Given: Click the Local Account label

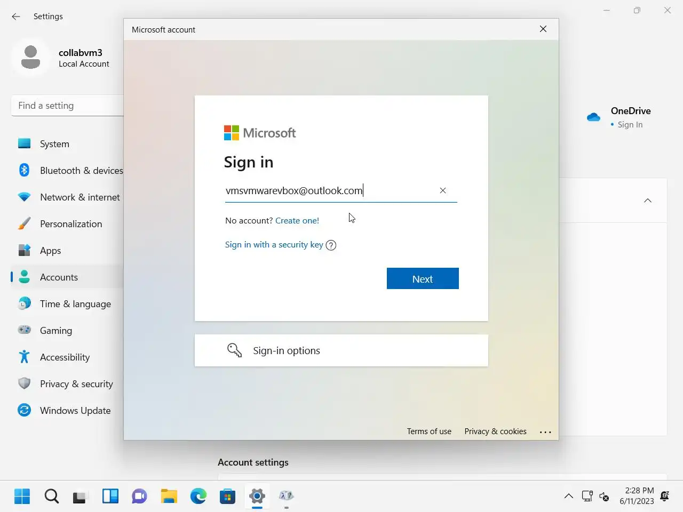Looking at the screenshot, I should pos(84,64).
